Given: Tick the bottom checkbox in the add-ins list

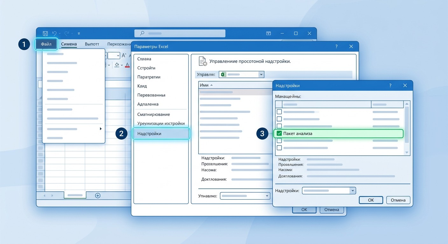Looking at the screenshot, I should coord(279,148).
